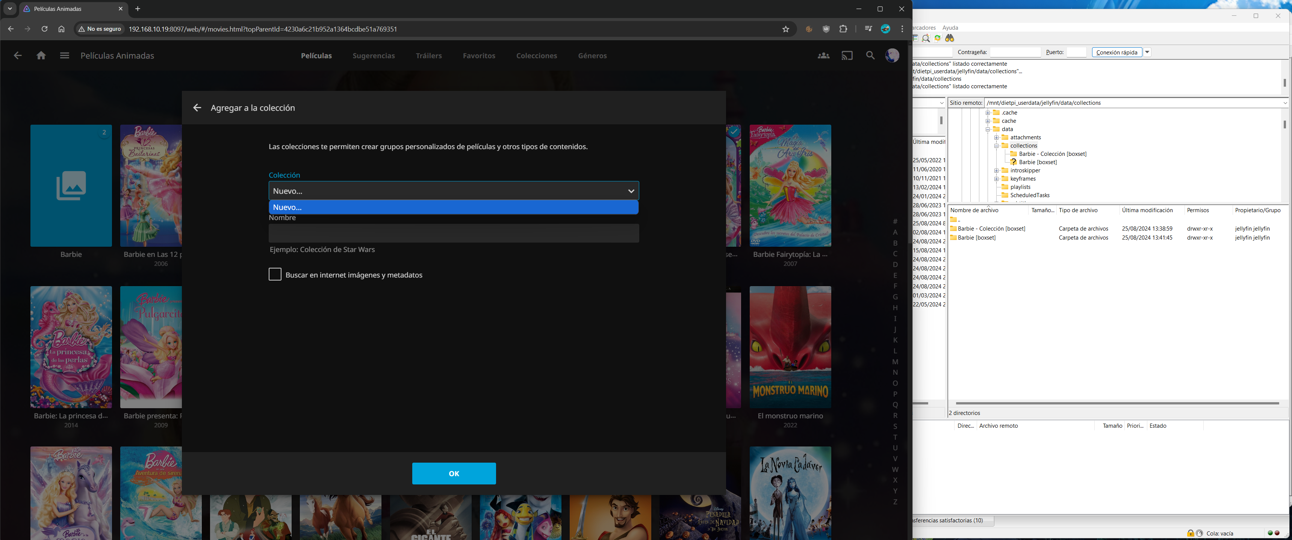Click the Nombre text field
1292x540 pixels.
tap(454, 233)
